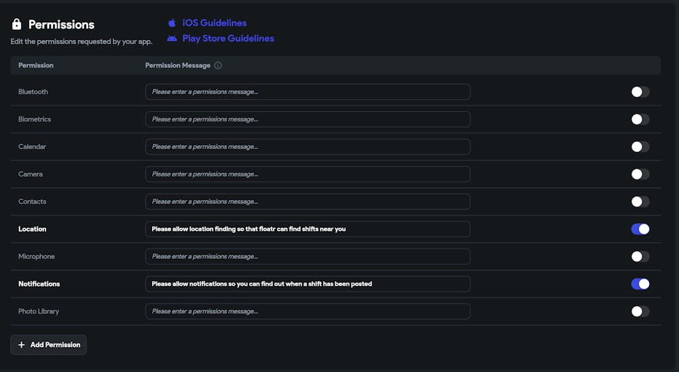Click the Android robot icon
The height and width of the screenshot is (372, 679).
(172, 39)
